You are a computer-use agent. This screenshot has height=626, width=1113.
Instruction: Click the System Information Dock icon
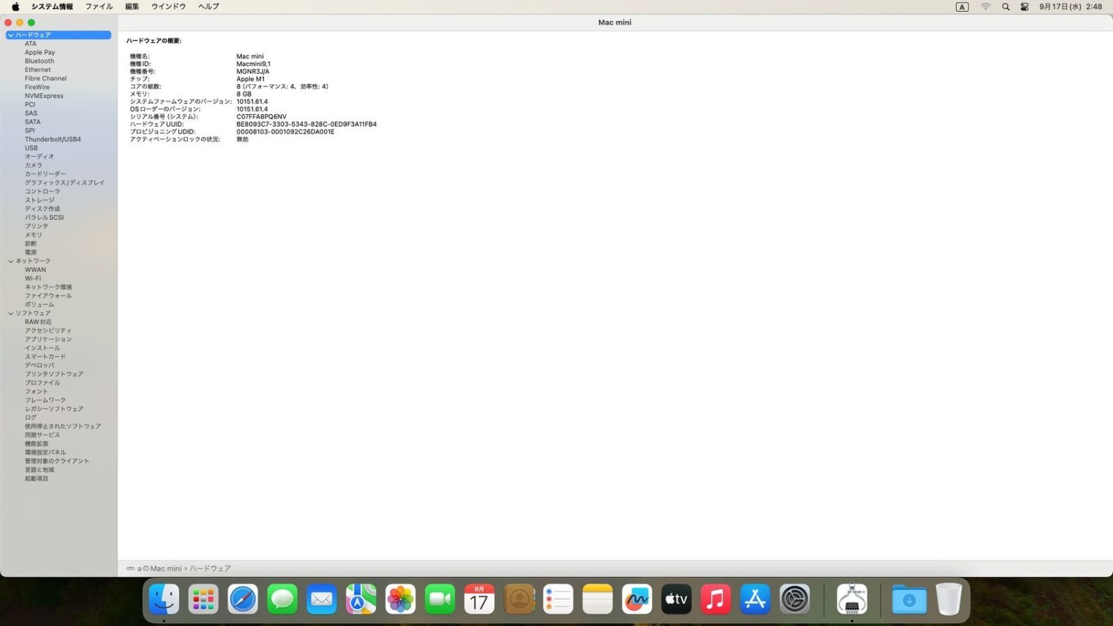tap(851, 599)
